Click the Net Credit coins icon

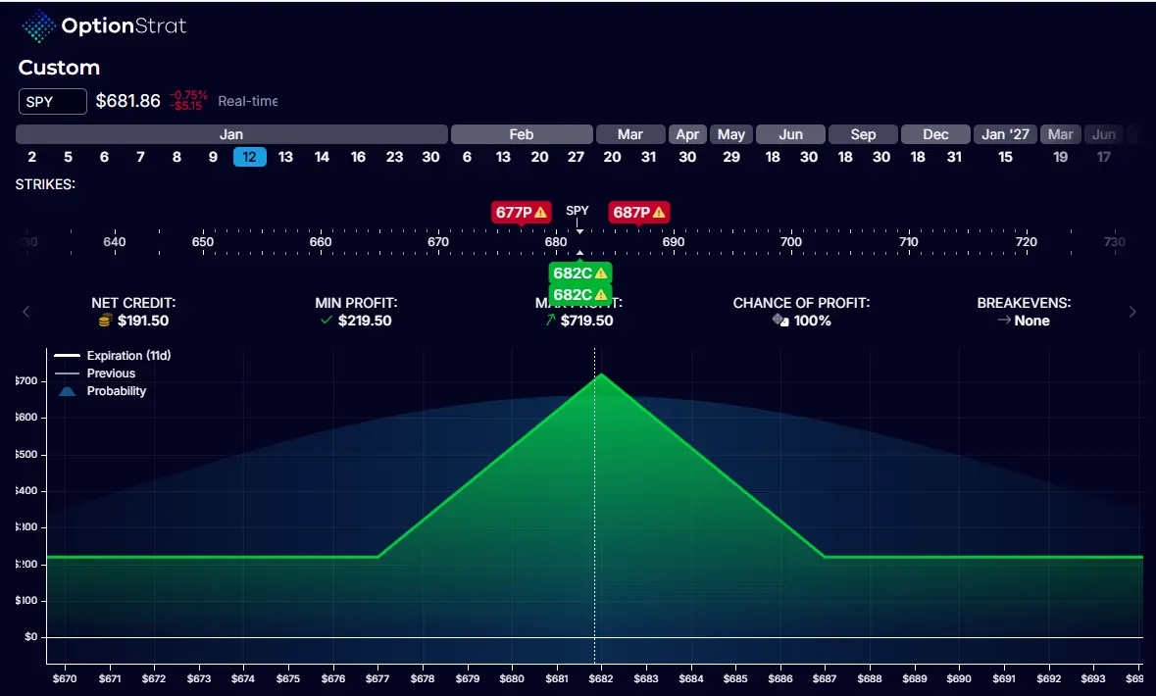(105, 321)
